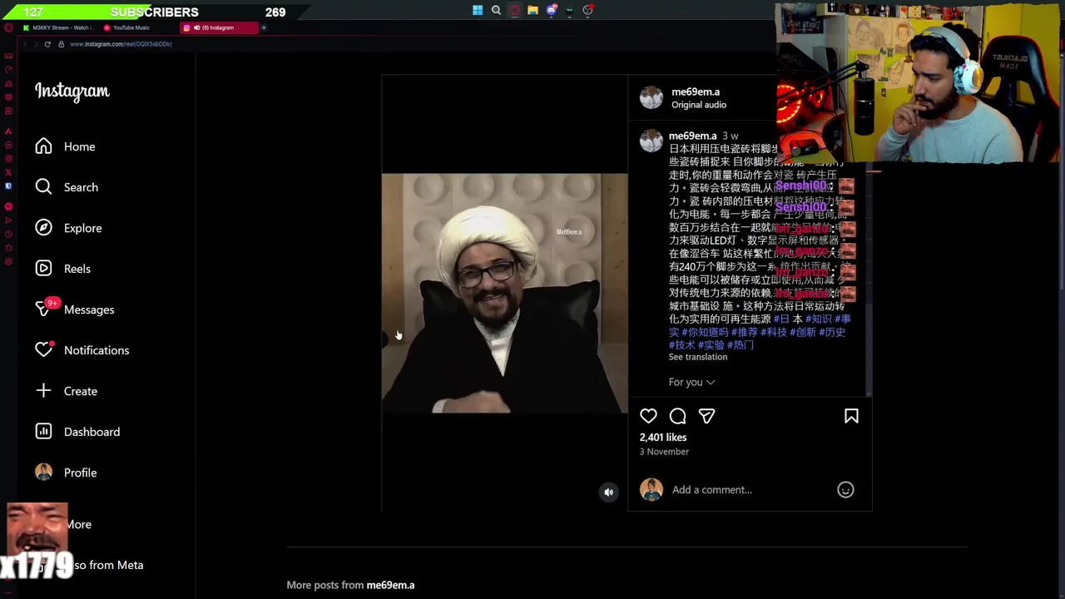View the 2,401 likes list
This screenshot has width=1065, height=599.
point(663,438)
